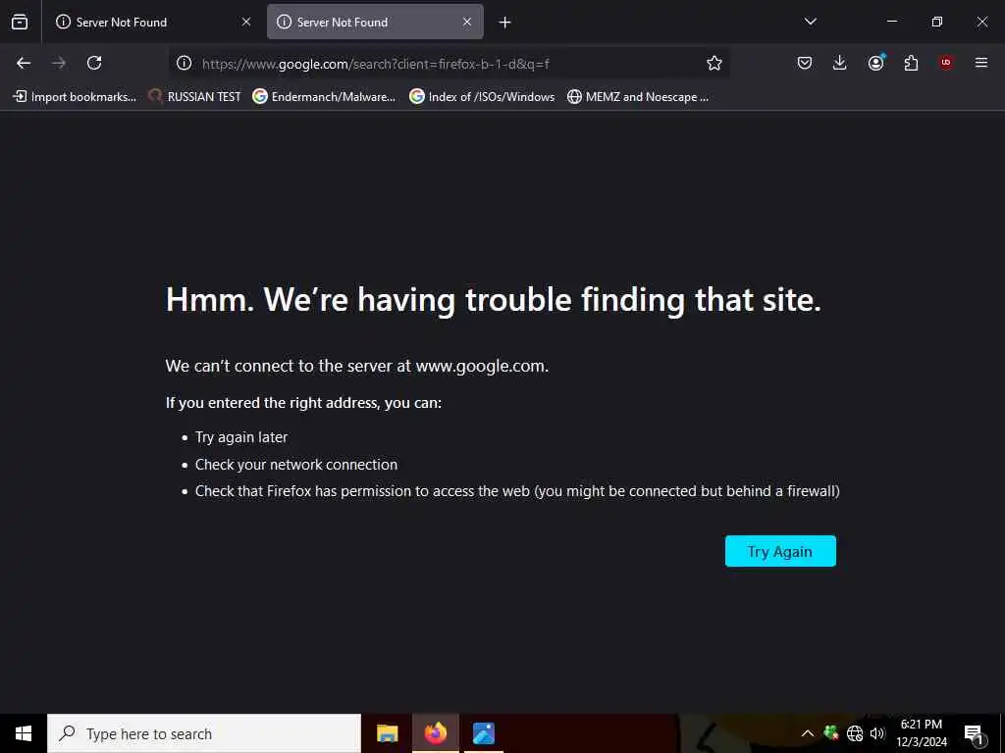The width and height of the screenshot is (1005, 753).
Task: Click text "Try again later"
Action: 241,437
